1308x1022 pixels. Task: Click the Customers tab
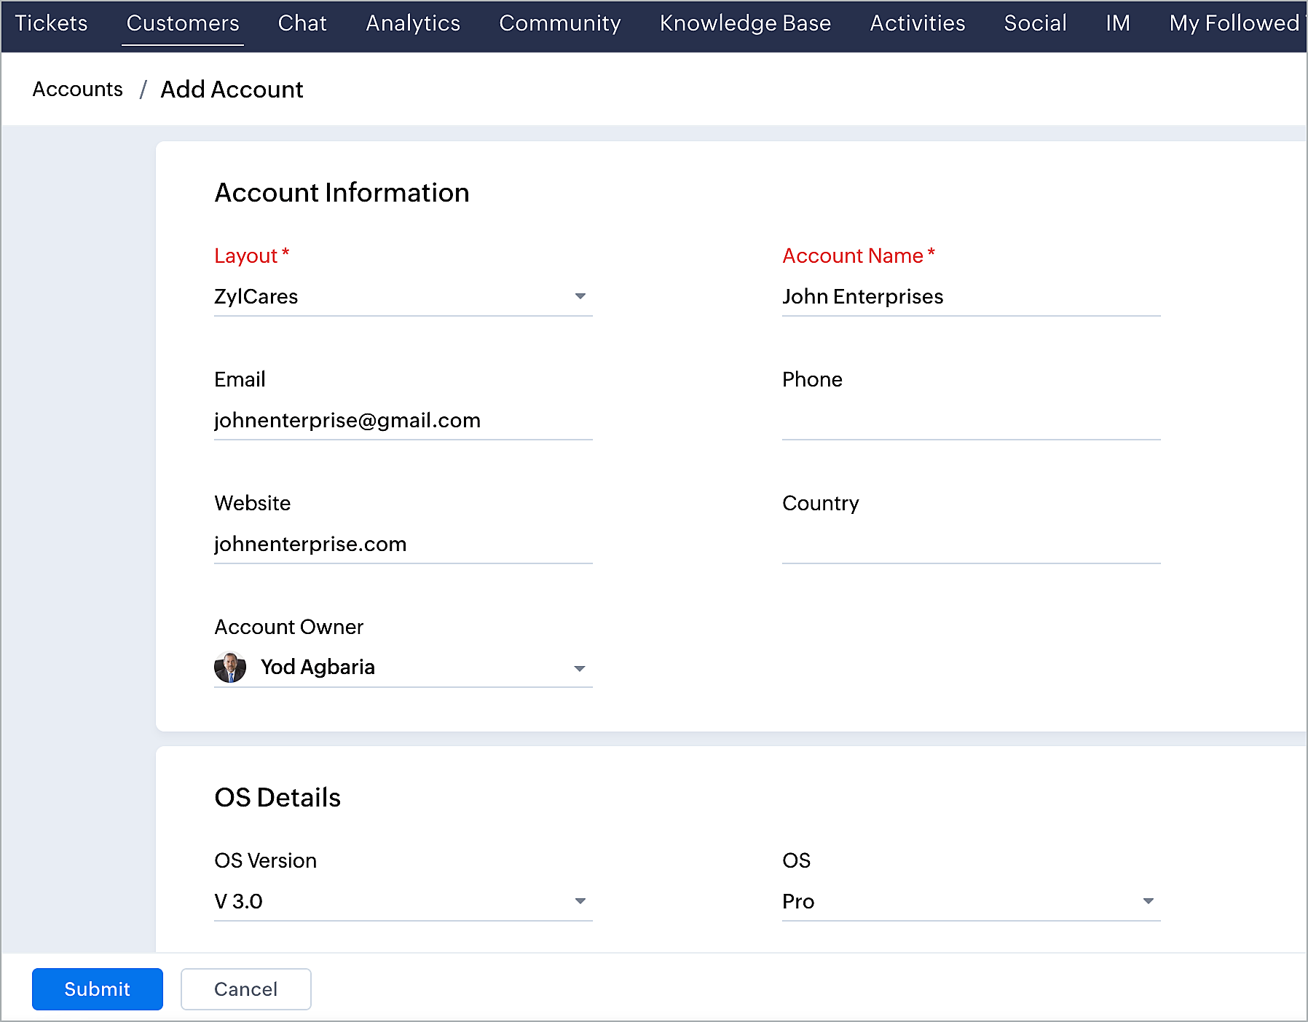[x=183, y=23]
